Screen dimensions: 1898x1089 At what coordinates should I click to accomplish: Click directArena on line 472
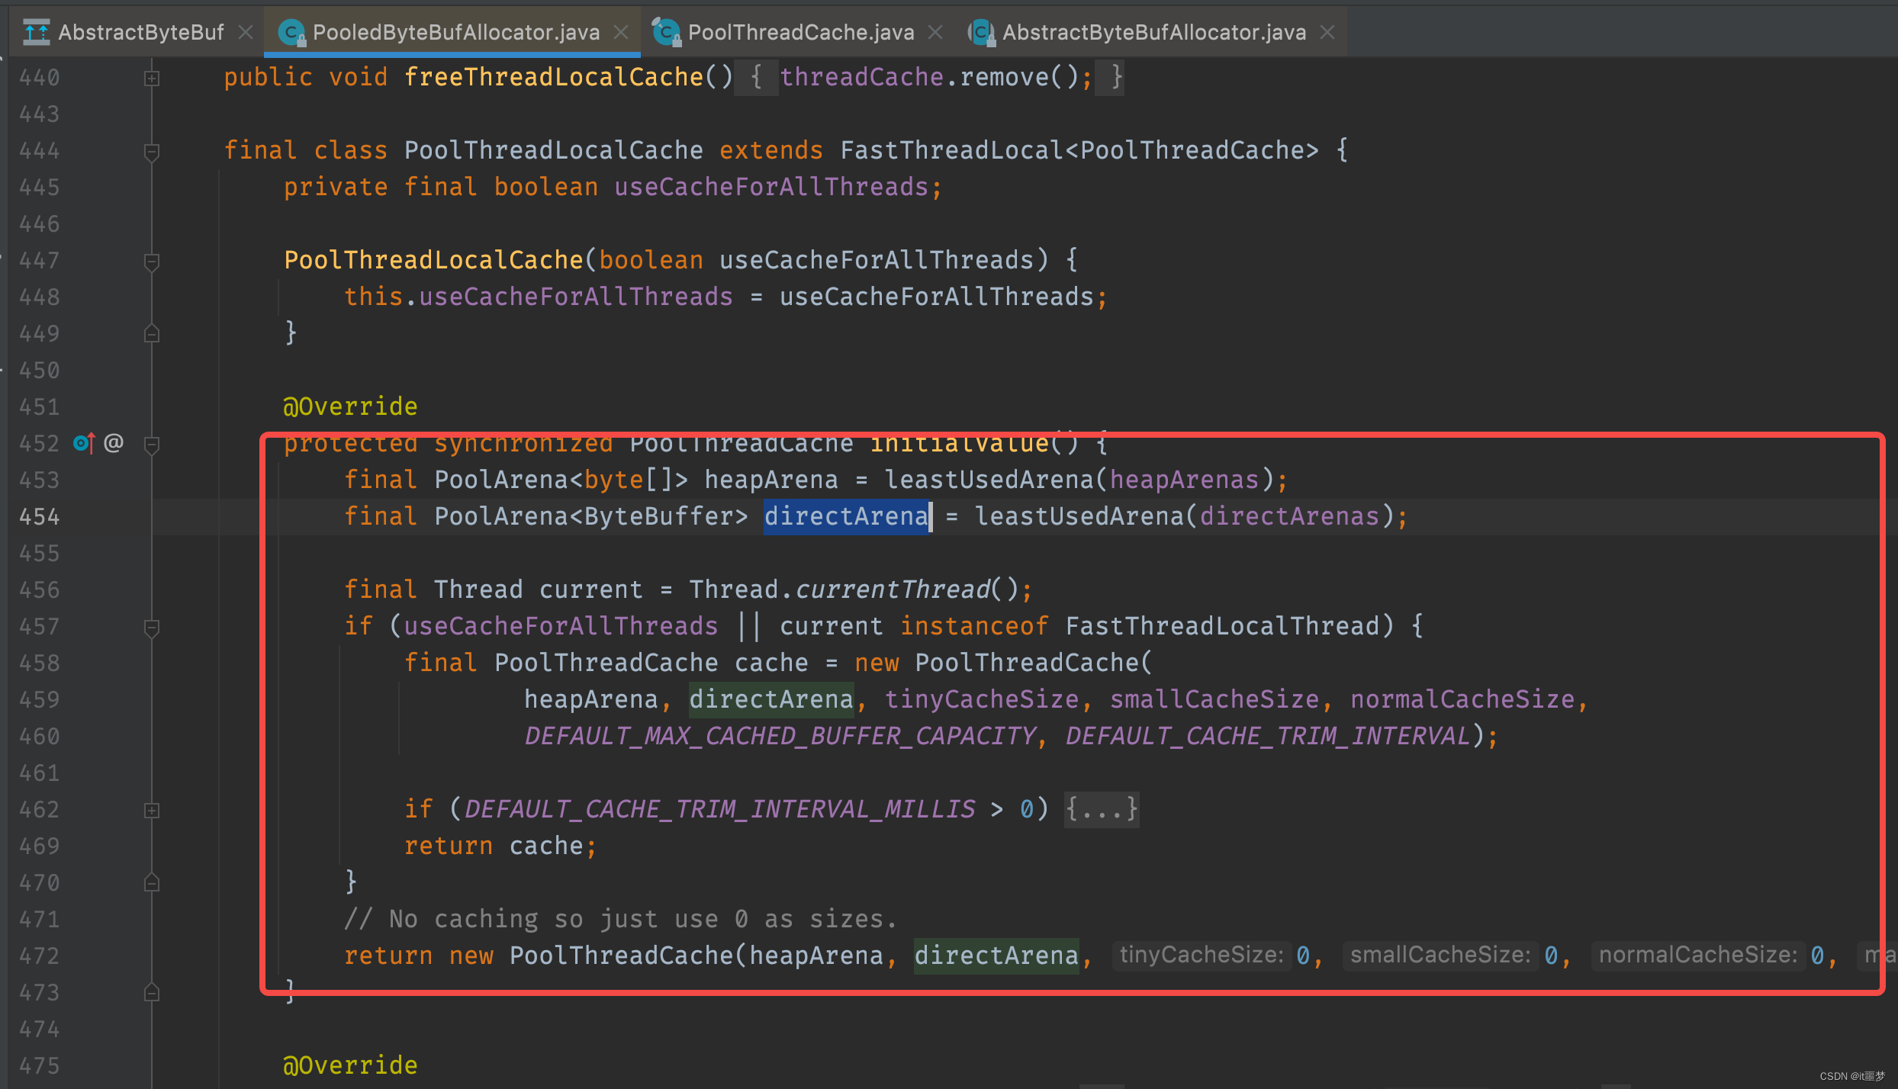(996, 956)
